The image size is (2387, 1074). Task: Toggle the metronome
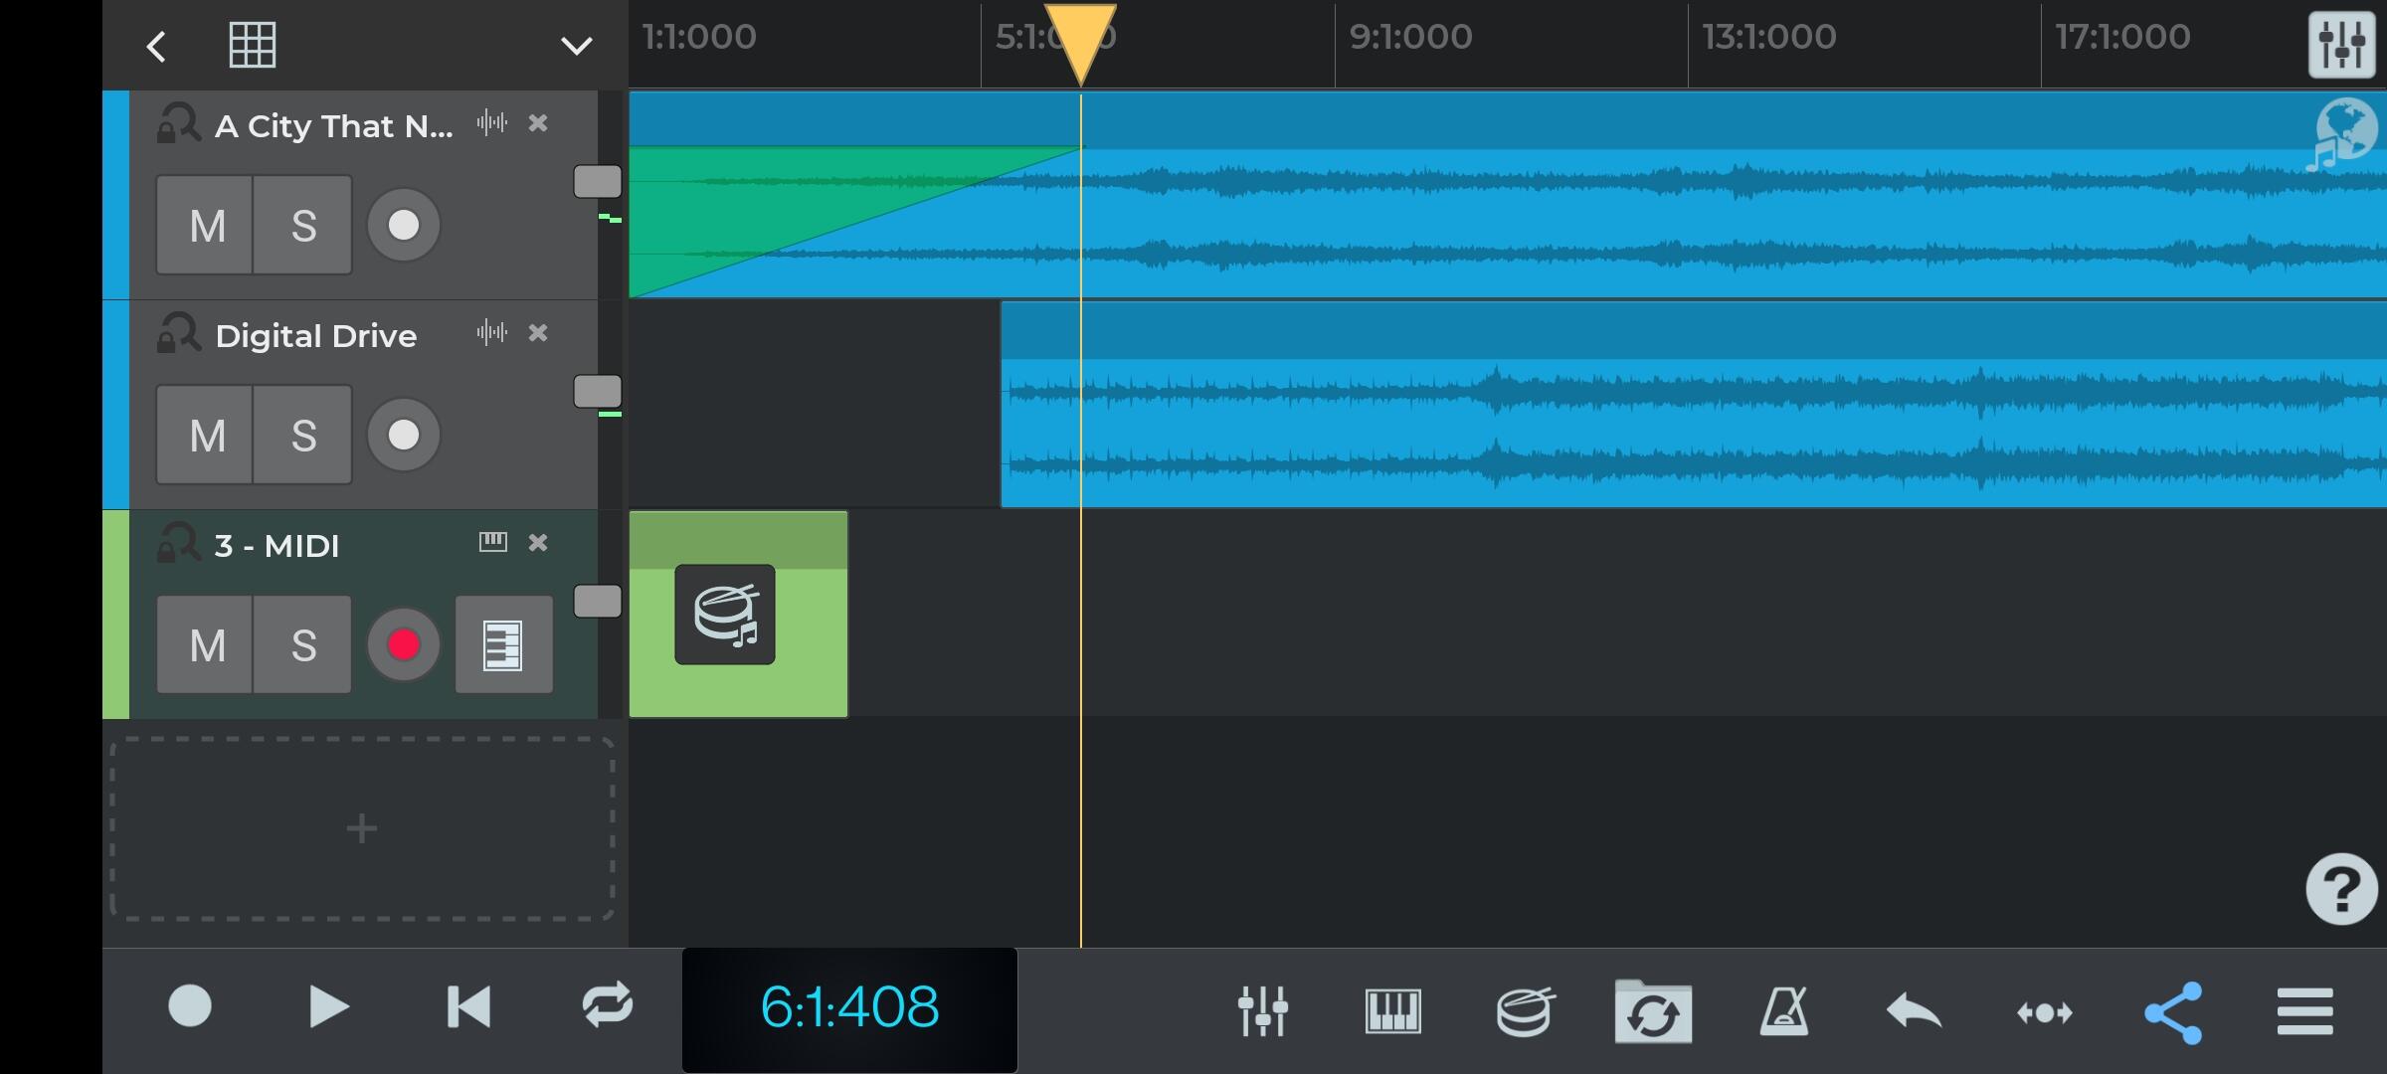[x=1783, y=1010]
